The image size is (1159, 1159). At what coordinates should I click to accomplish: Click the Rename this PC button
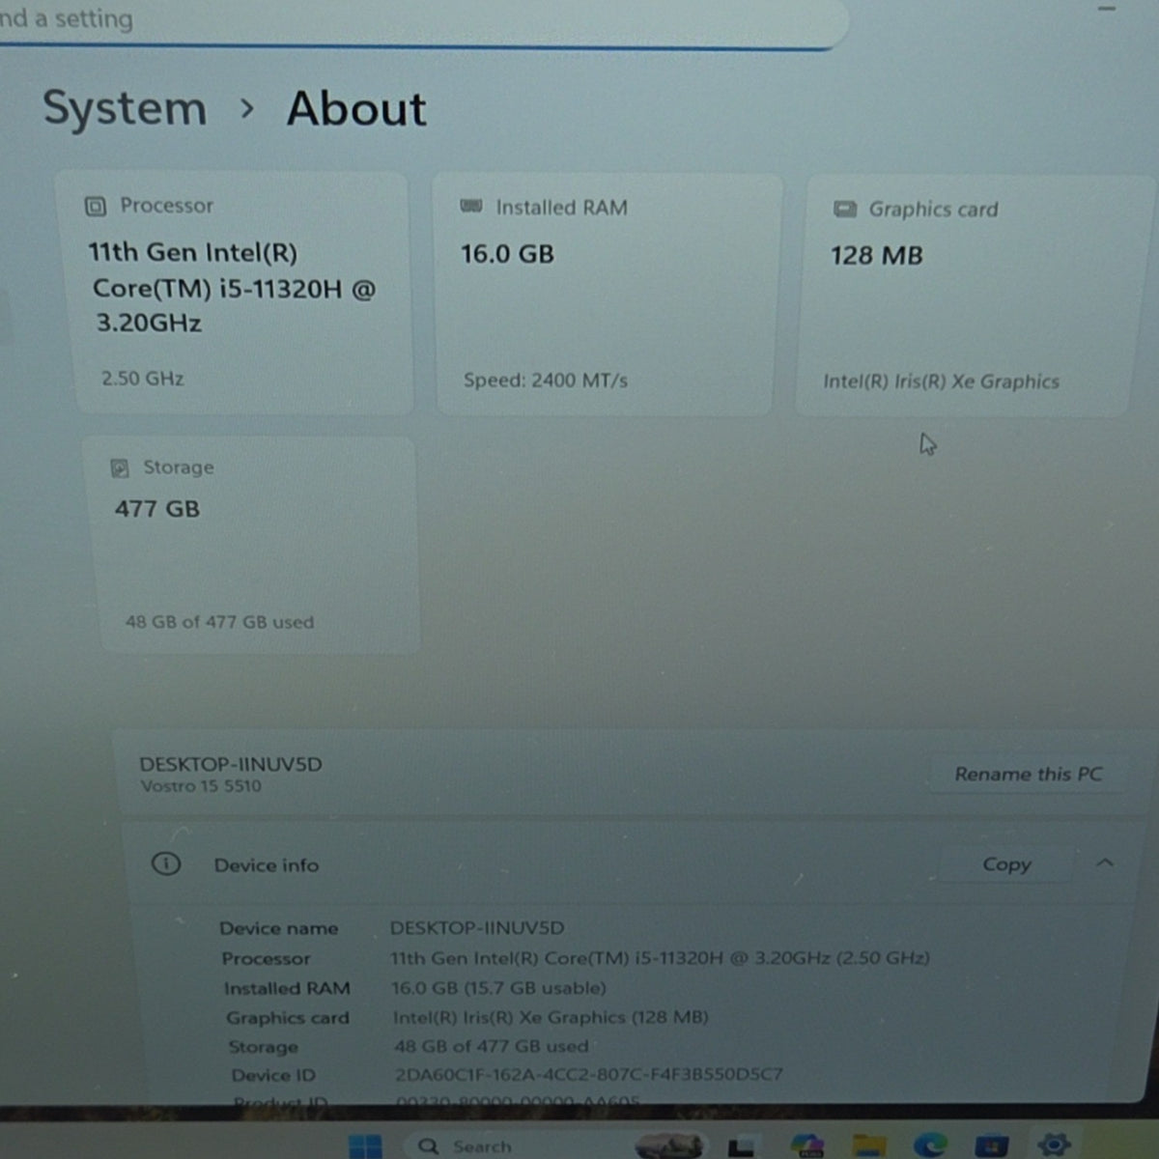1028,774
